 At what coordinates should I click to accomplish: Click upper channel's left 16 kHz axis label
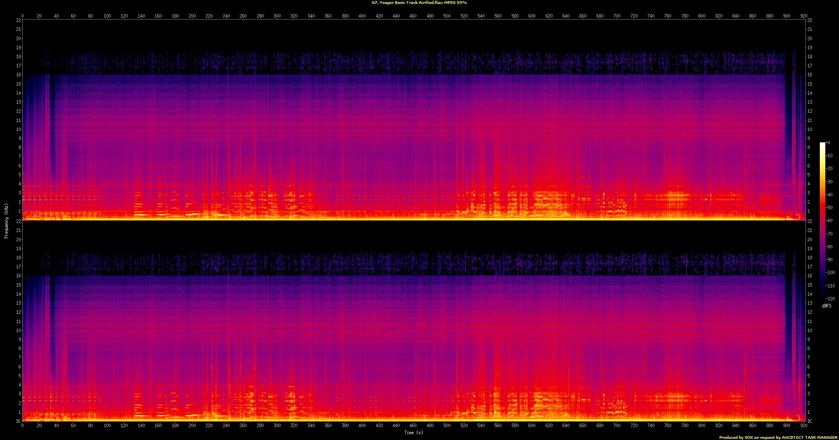pyautogui.click(x=18, y=75)
